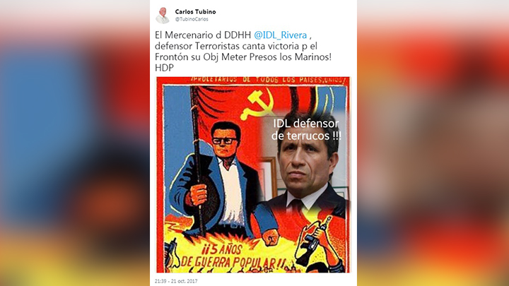Open Carlos Tubino's profile avatar
The width and height of the screenshot is (509, 286).
pyautogui.click(x=163, y=16)
